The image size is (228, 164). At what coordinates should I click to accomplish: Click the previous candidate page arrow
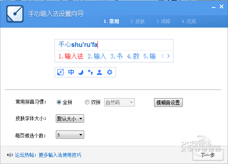tap(163, 56)
